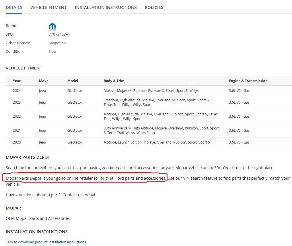Select the 2020 year cell
The image size is (292, 246).
point(17,142)
